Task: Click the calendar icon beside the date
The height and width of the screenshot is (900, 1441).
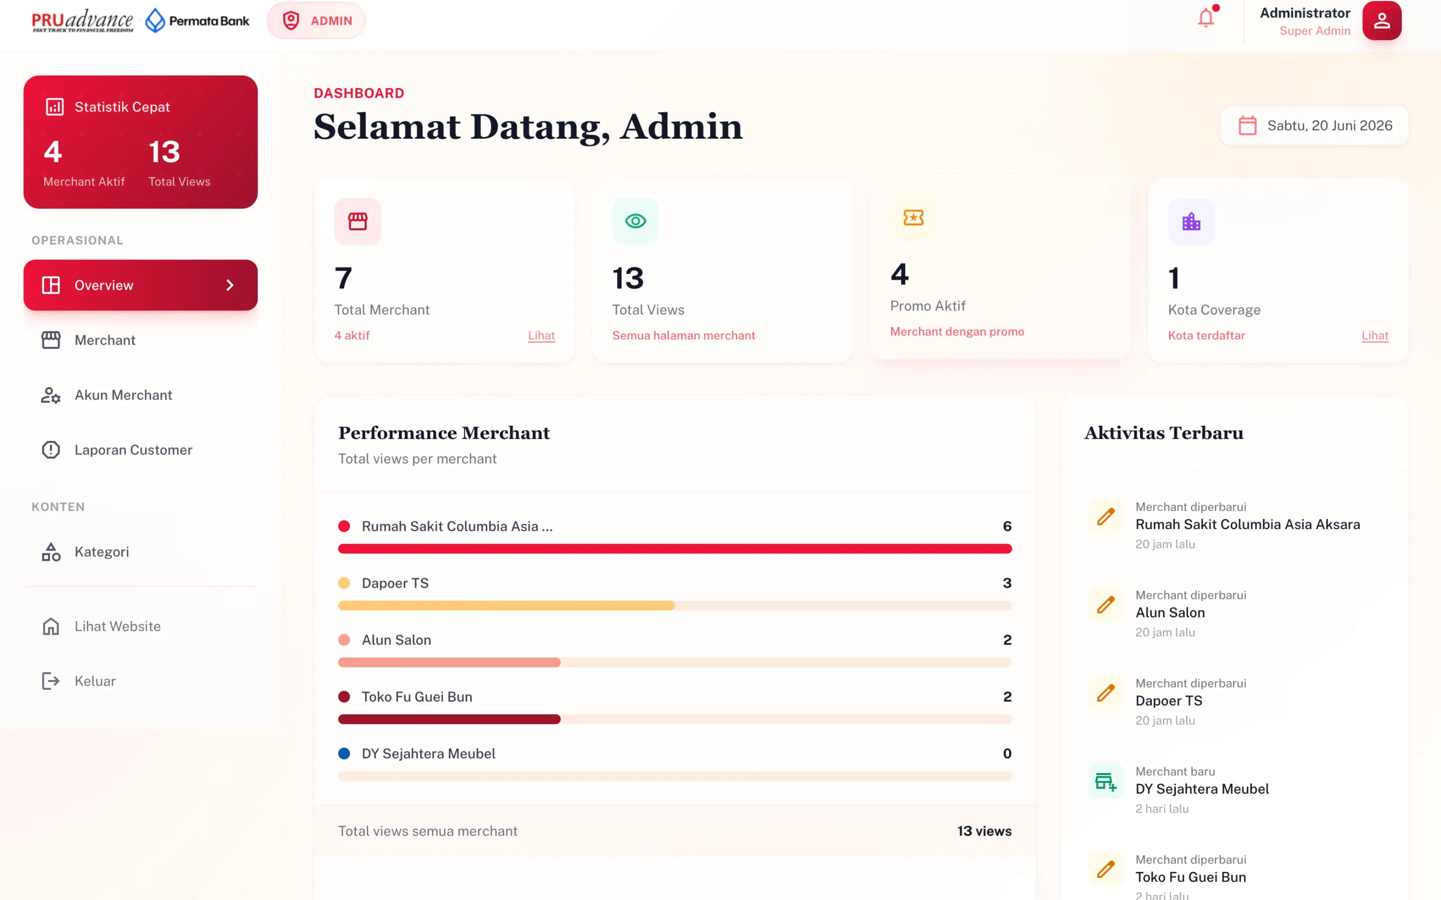Action: point(1247,126)
